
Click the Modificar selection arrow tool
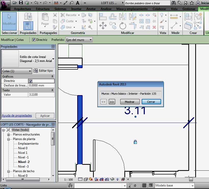point(9,21)
